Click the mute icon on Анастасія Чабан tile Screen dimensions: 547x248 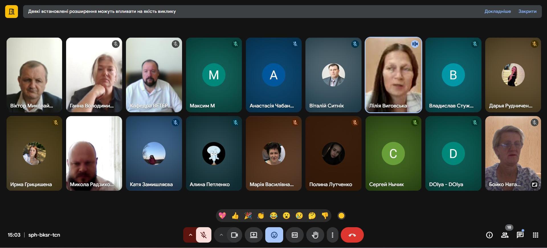coord(295,44)
